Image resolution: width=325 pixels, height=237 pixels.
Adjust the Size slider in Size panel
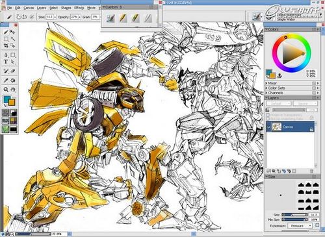tap(294, 215)
